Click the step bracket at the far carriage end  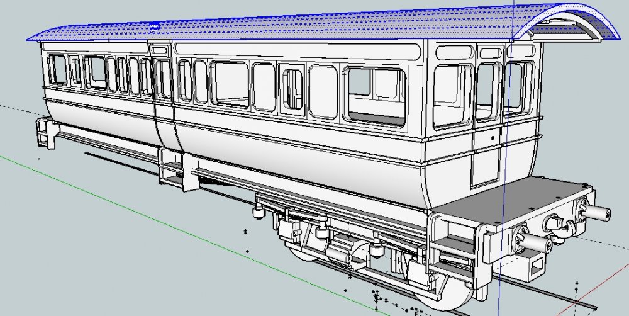[x=48, y=133]
